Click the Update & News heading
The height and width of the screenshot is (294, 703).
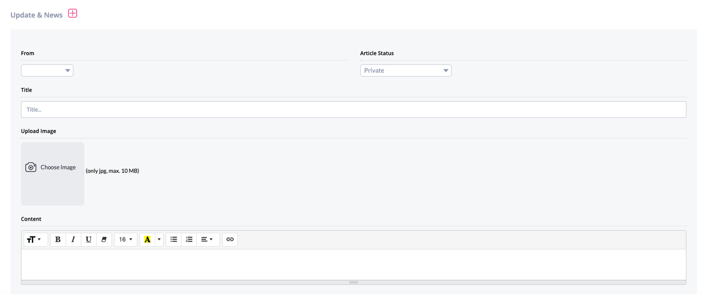click(x=37, y=15)
